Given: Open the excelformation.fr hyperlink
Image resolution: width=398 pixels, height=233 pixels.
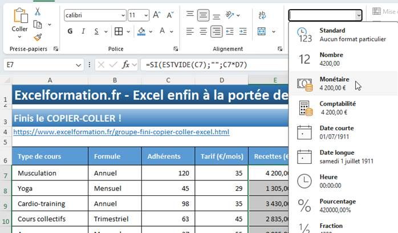Looking at the screenshot, I should pos(121,132).
